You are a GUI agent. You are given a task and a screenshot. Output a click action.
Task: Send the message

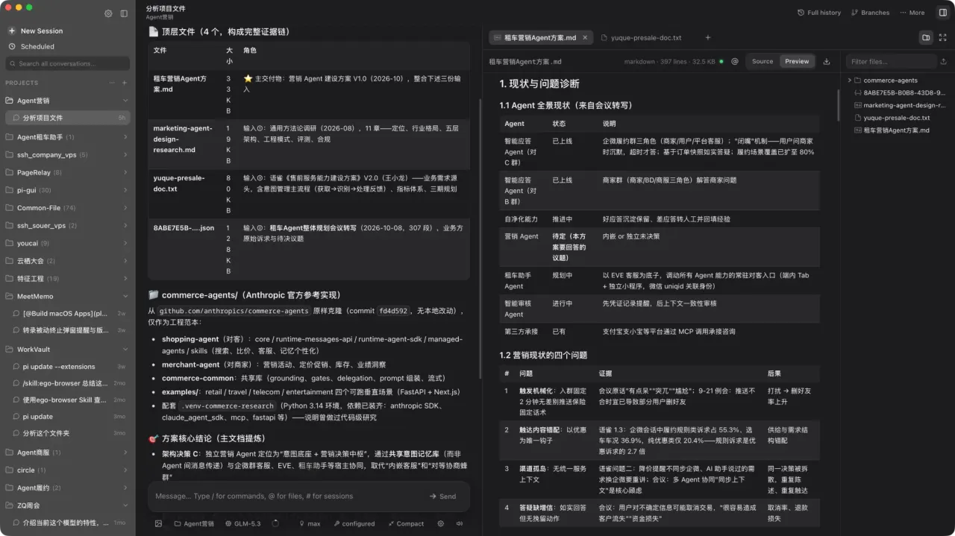point(442,496)
